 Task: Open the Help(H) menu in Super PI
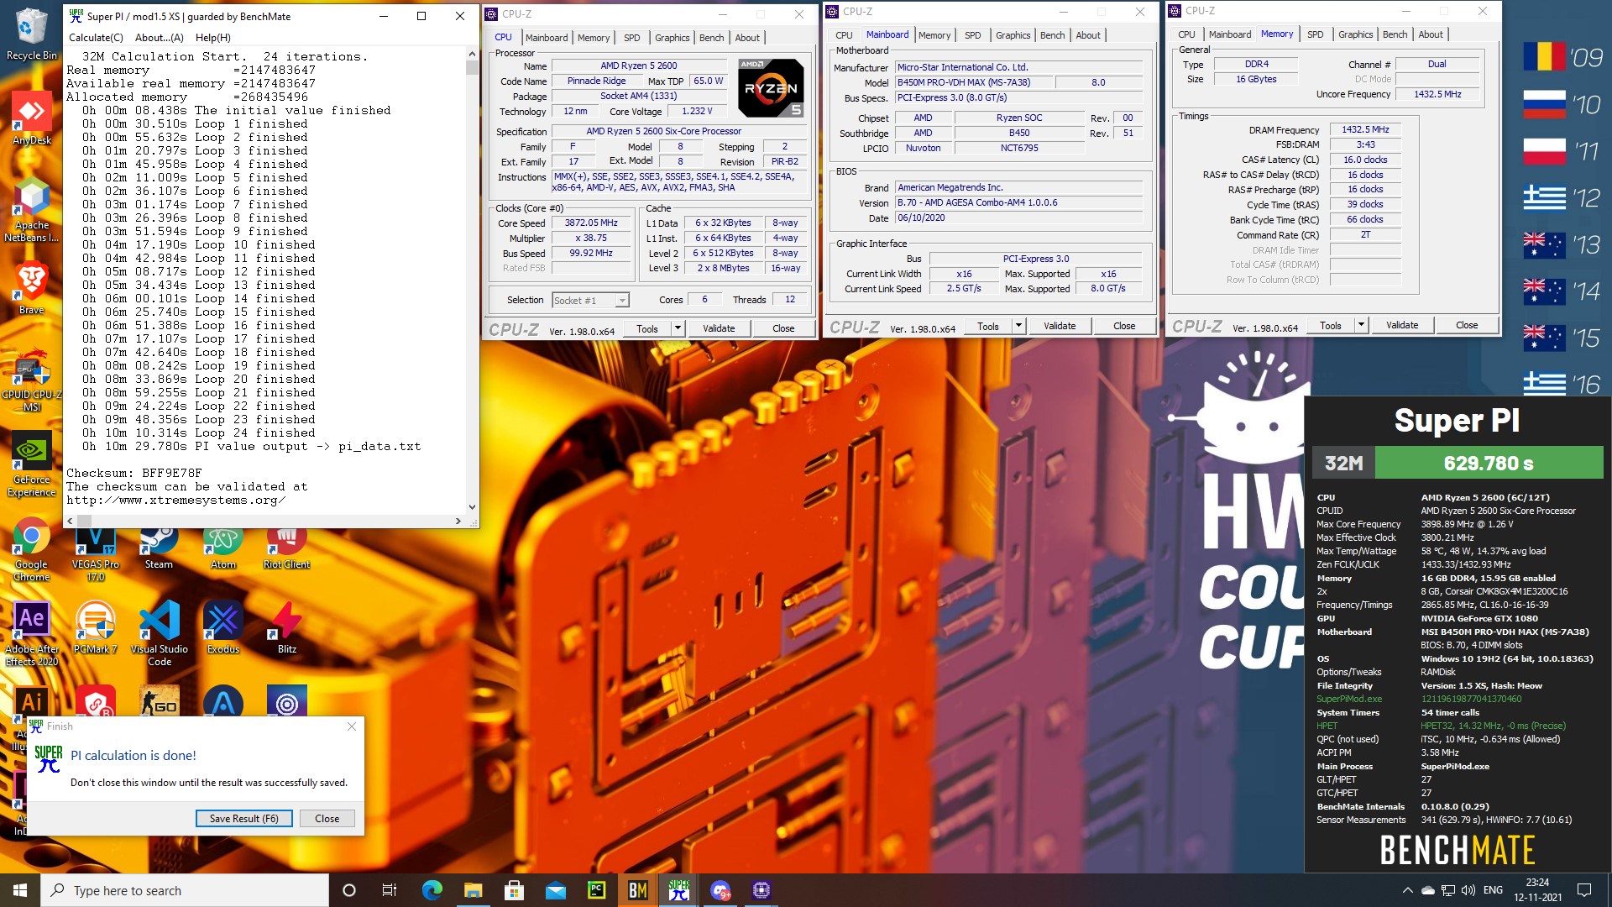pyautogui.click(x=212, y=38)
